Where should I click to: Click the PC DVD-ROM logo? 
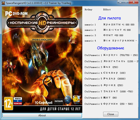pos(16,13)
